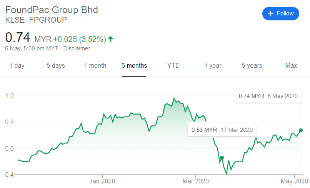This screenshot has width=310, height=188.
Task: Click the KLSE: FPGROUP ticker text
Action: pos(36,20)
